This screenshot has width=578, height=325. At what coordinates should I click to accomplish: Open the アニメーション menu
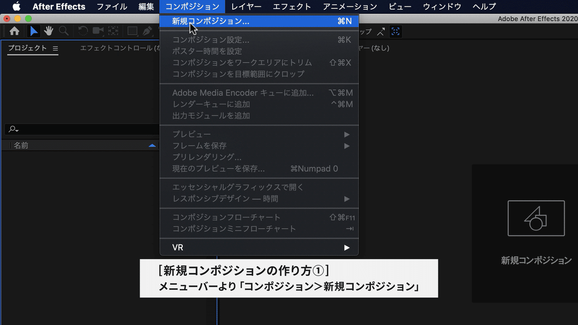350,7
